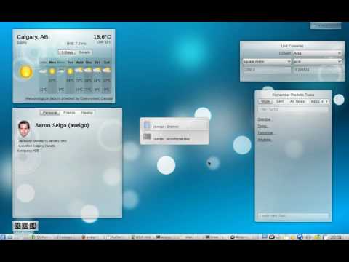The image size is (349, 262).
Task: Click the Unit Converter input value field
Action: [267, 70]
